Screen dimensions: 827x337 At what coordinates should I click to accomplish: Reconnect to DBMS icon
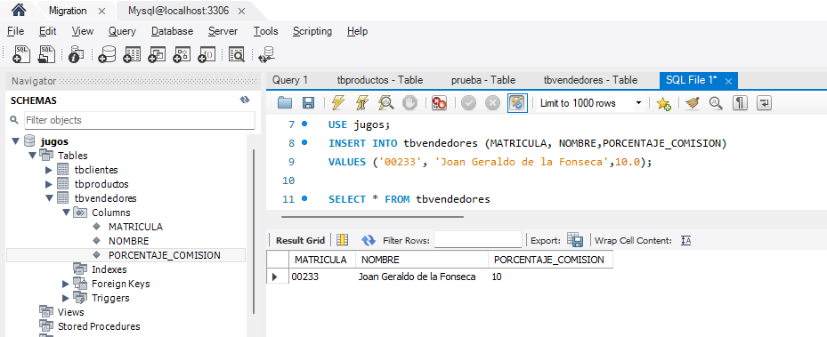[x=267, y=54]
